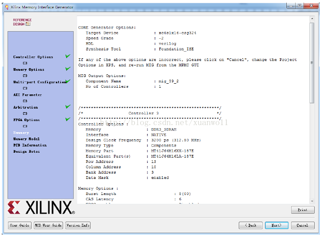Click the summary scrollbar down arrow
The image size is (320, 235).
pos(312,201)
